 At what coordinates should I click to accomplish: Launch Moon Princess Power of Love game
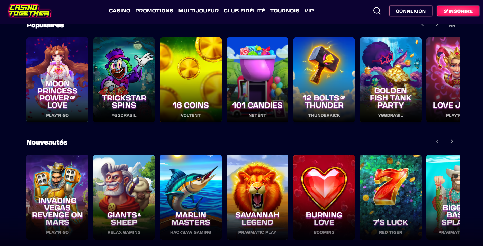tap(57, 80)
